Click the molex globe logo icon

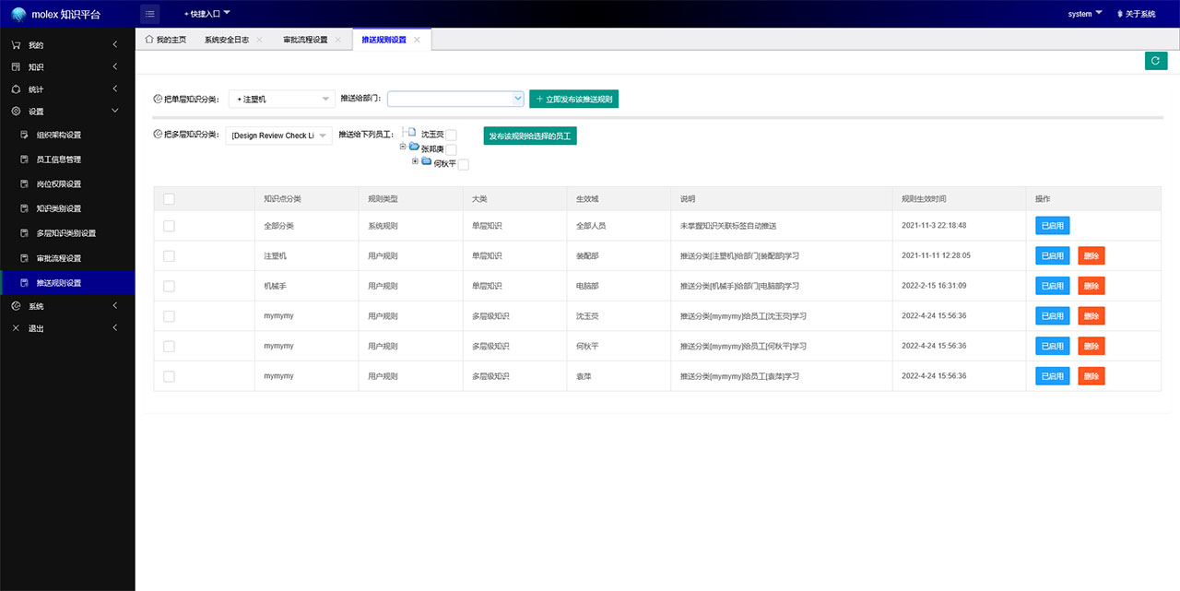pos(18,14)
